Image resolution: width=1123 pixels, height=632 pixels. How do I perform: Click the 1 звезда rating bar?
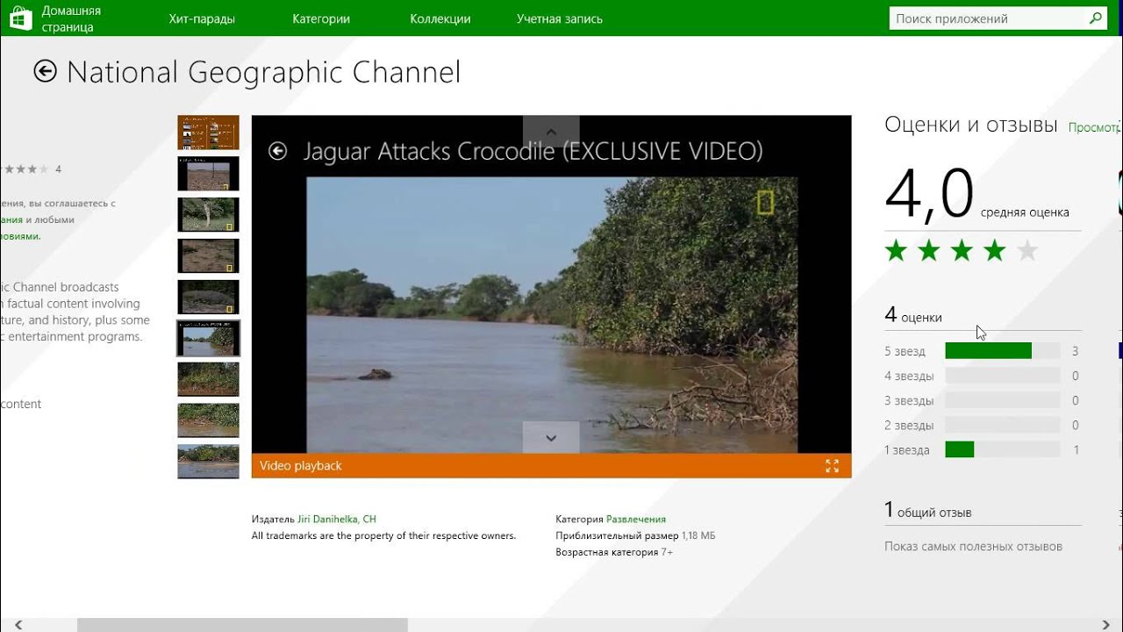[x=1002, y=449]
